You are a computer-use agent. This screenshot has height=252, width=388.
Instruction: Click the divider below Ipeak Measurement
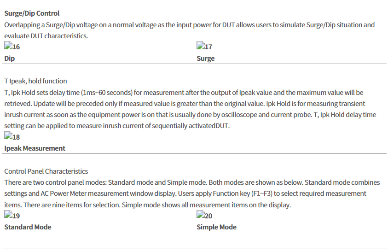click(194, 153)
